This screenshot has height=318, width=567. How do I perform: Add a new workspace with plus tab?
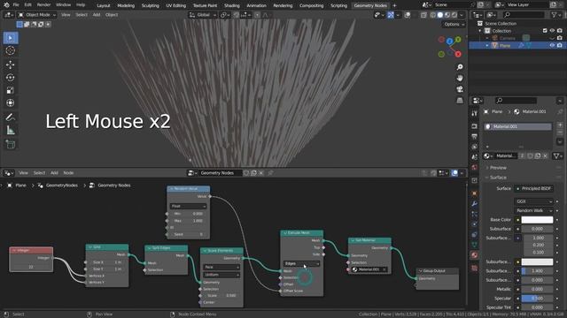394,5
